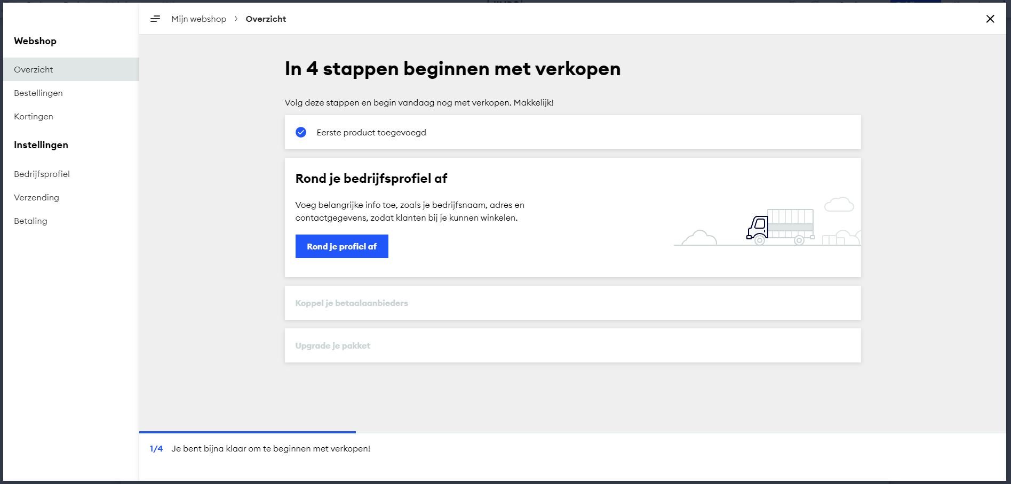Screen dimensions: 1011x484
Task: Close the webshop panel with the X
Action: tap(990, 19)
